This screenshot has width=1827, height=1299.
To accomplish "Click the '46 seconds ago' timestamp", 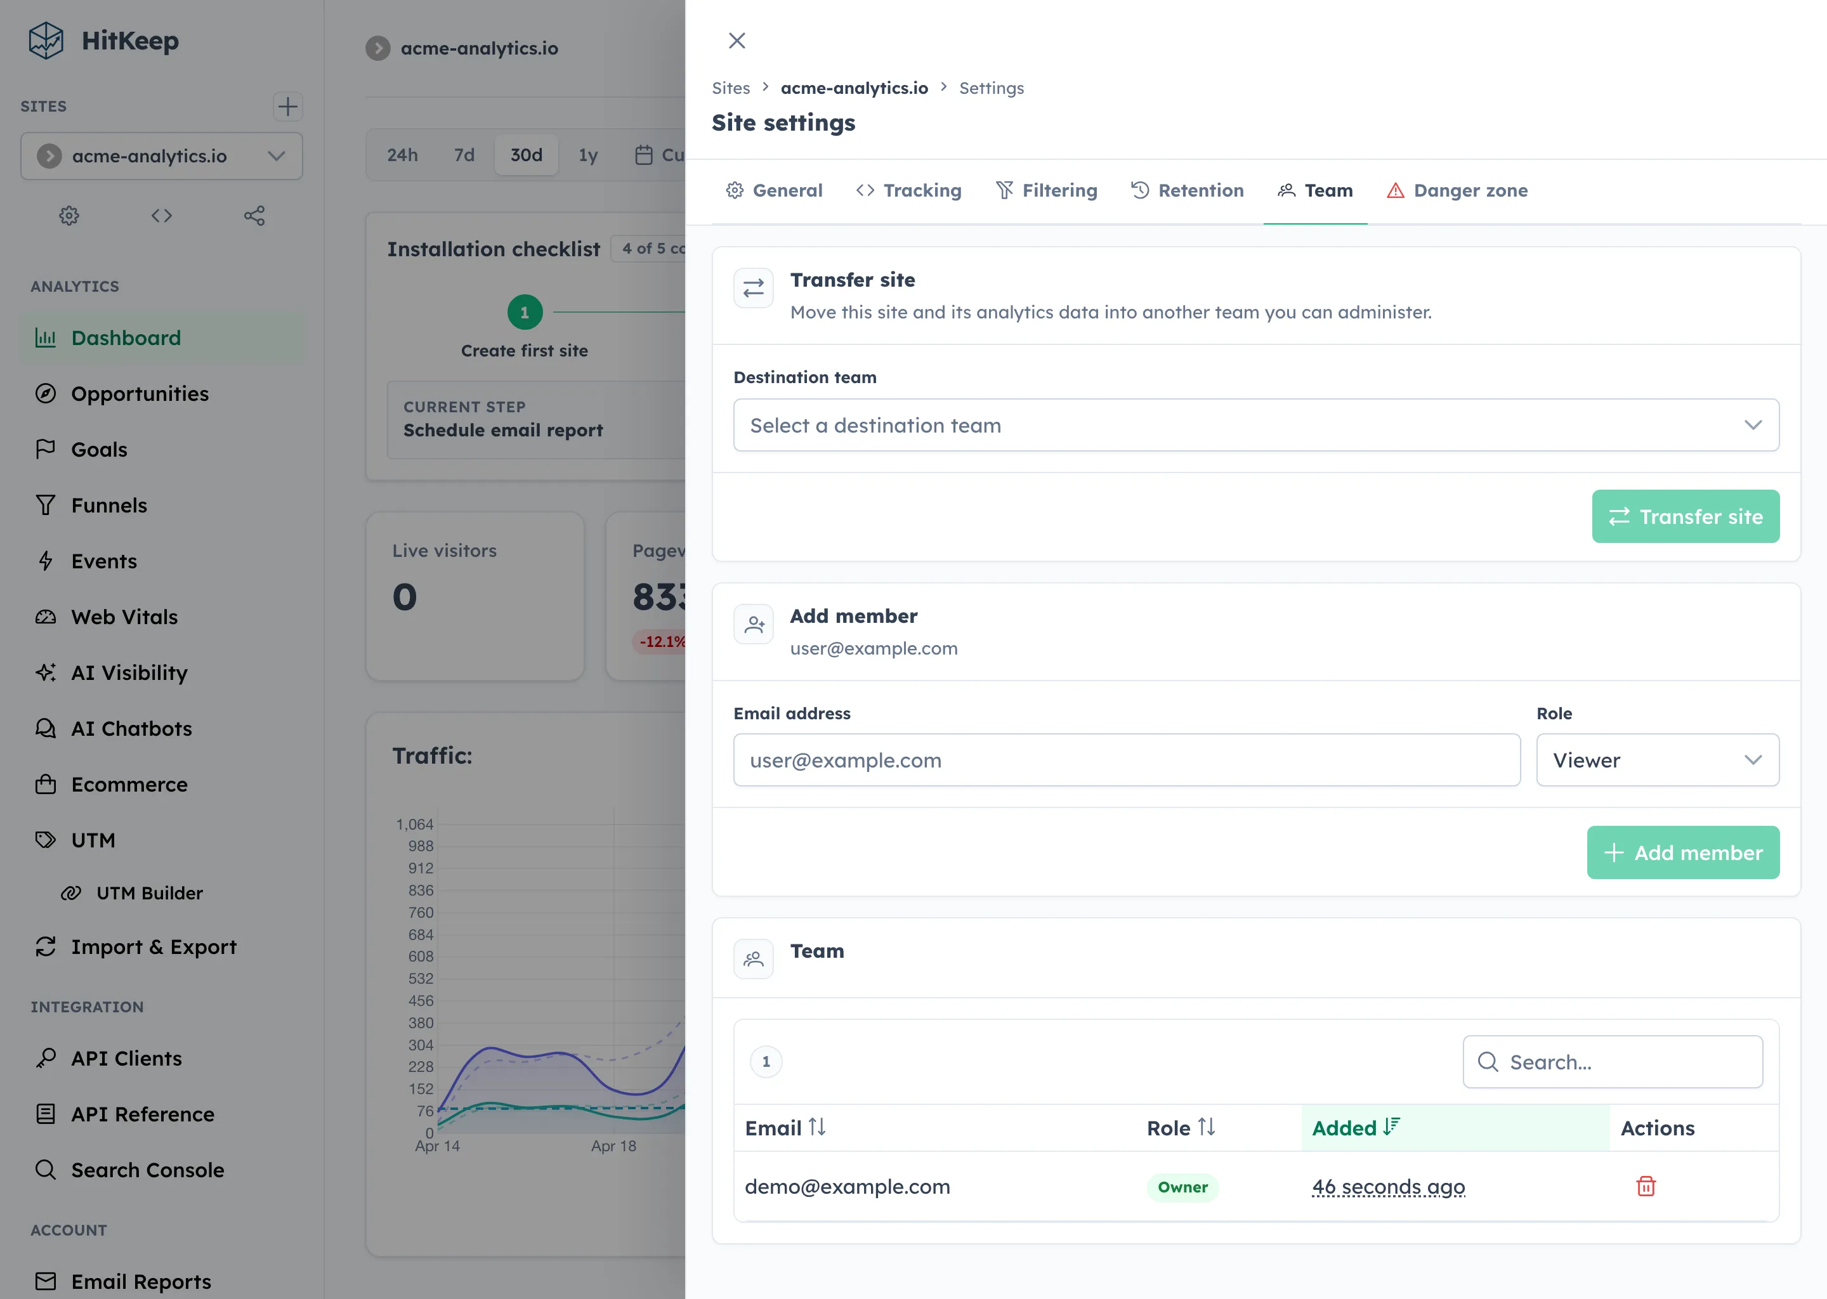I will click(1388, 1186).
